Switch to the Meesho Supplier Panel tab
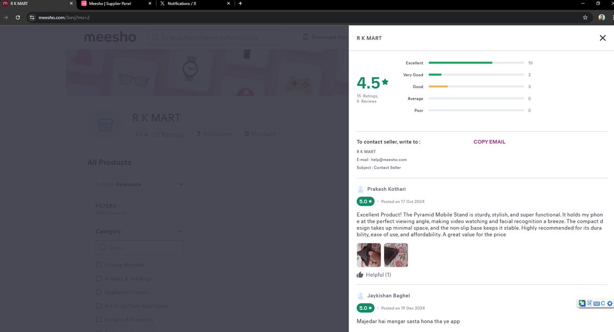This screenshot has width=614, height=332. click(116, 4)
